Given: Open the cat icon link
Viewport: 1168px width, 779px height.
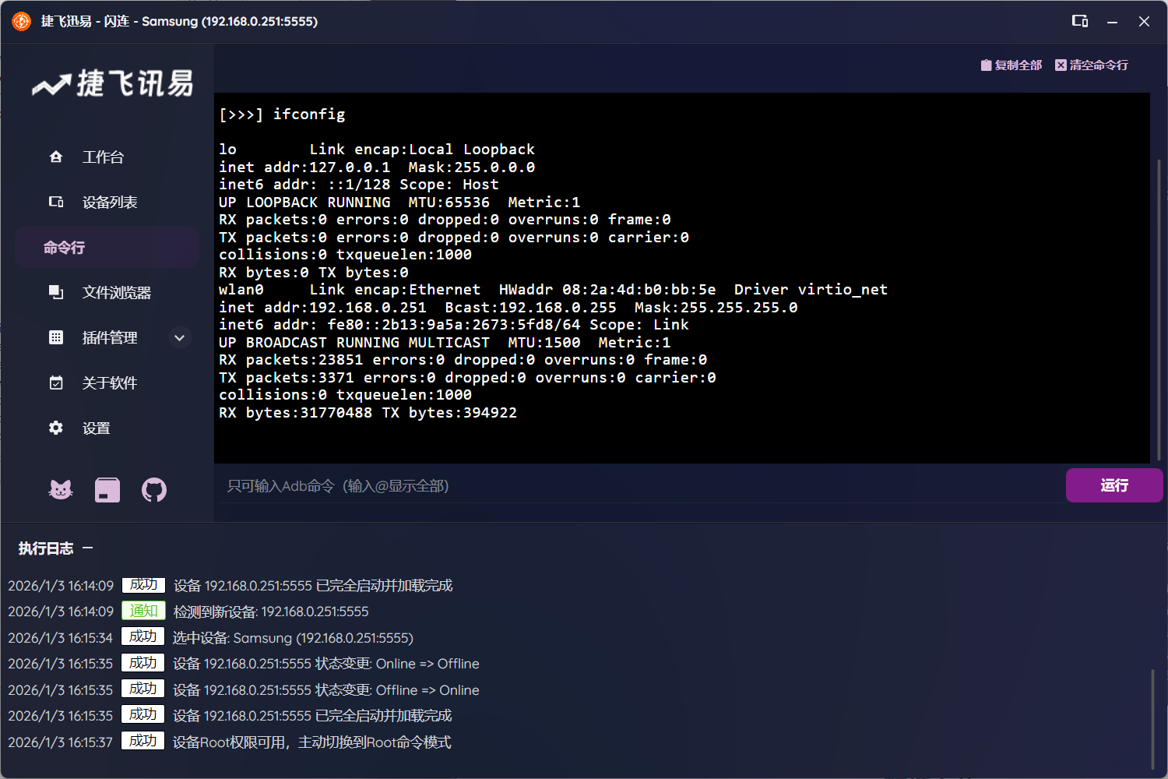Looking at the screenshot, I should click(x=61, y=490).
